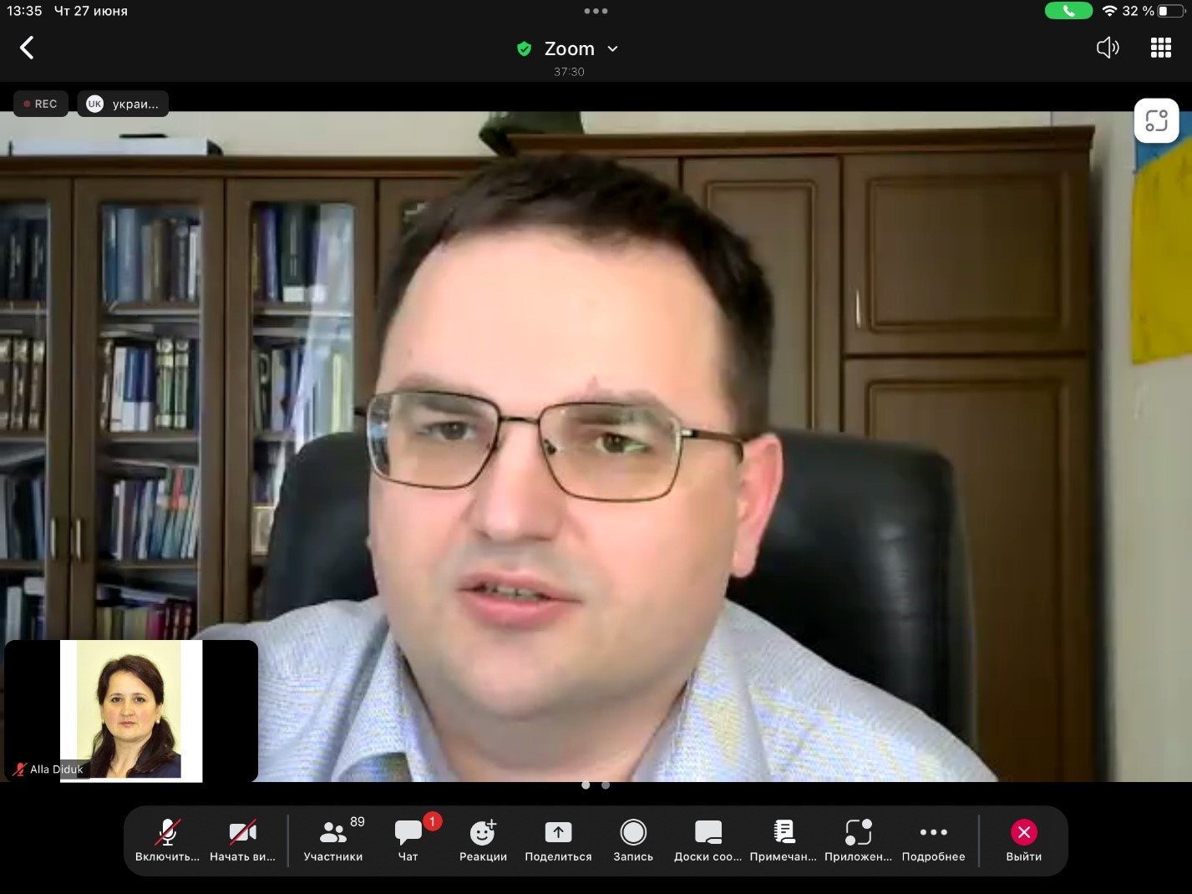Leave meeting with Выйти button
Image resolution: width=1192 pixels, height=894 pixels.
point(1024,841)
